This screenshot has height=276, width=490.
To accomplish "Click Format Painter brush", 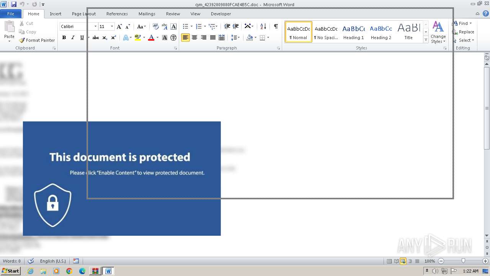I will pos(22,40).
